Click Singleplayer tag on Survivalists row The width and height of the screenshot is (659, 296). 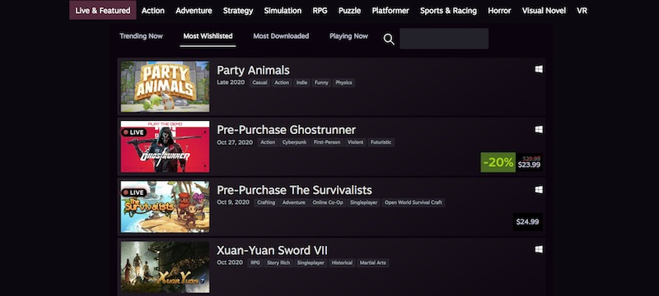363,203
